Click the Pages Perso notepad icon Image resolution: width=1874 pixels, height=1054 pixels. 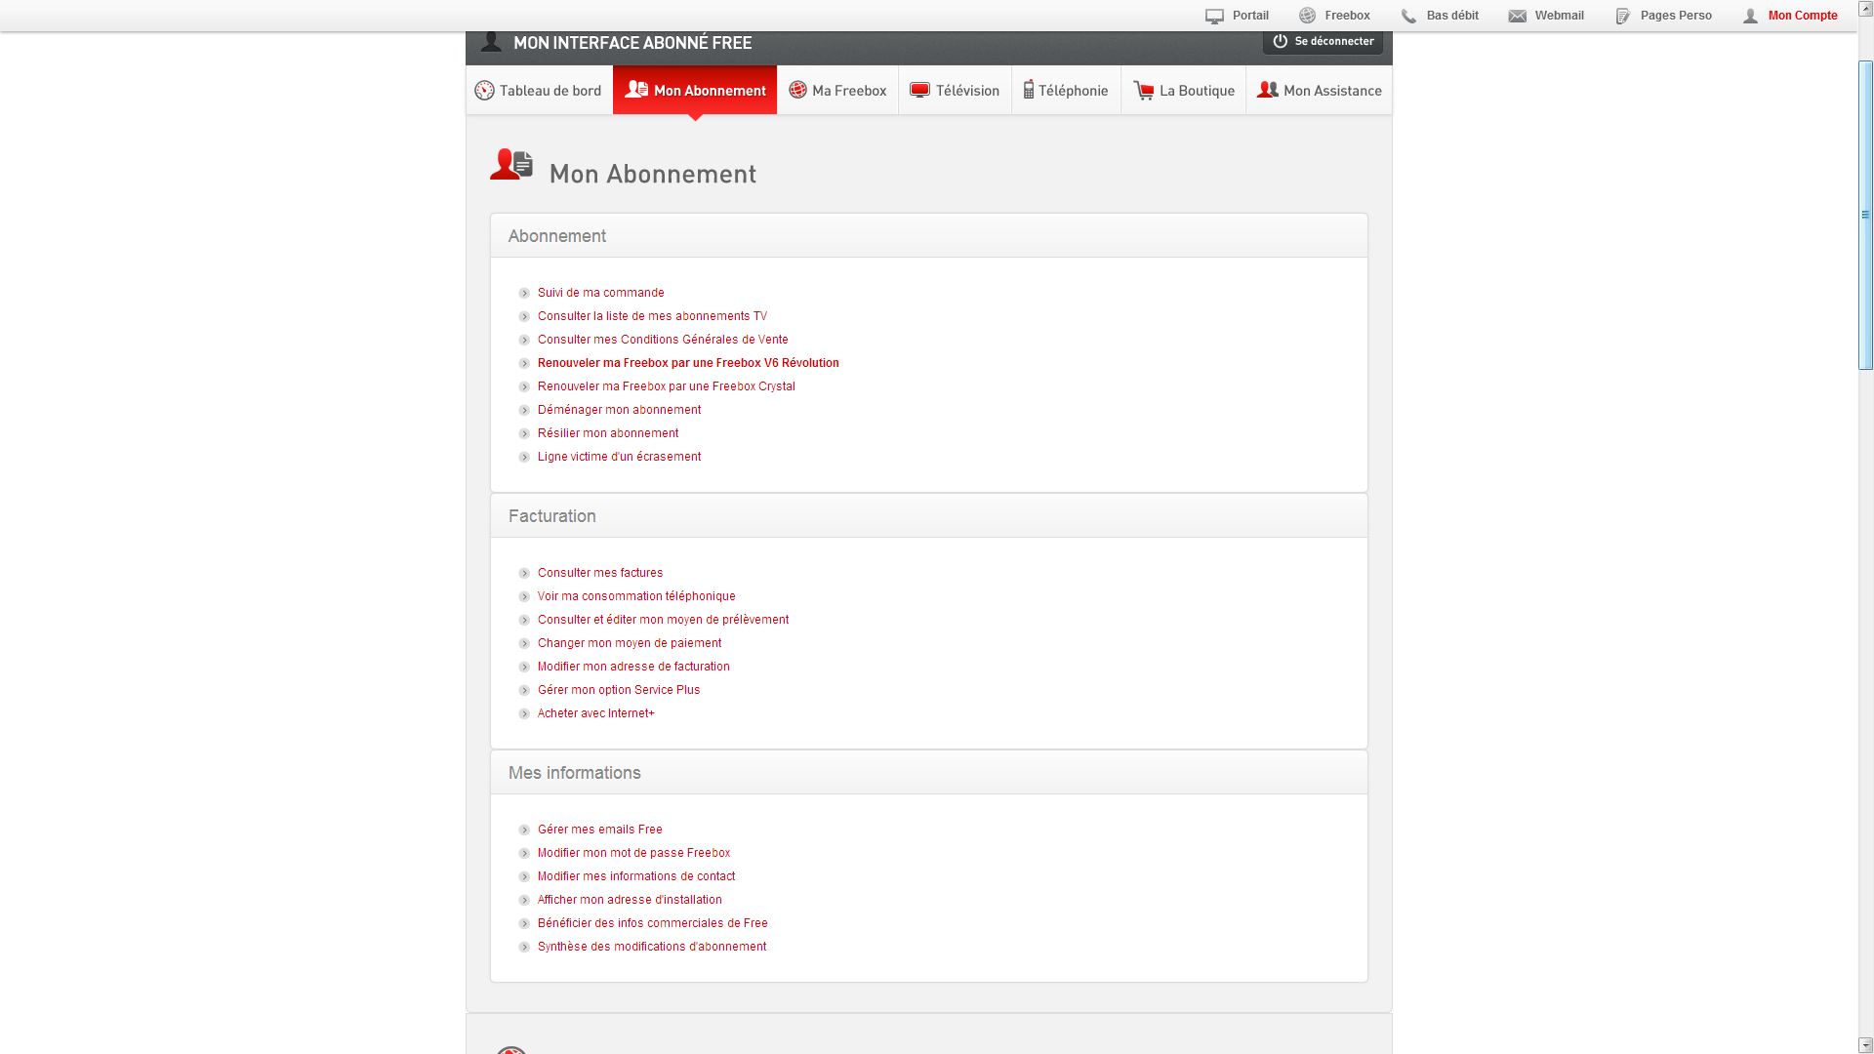pos(1622,16)
